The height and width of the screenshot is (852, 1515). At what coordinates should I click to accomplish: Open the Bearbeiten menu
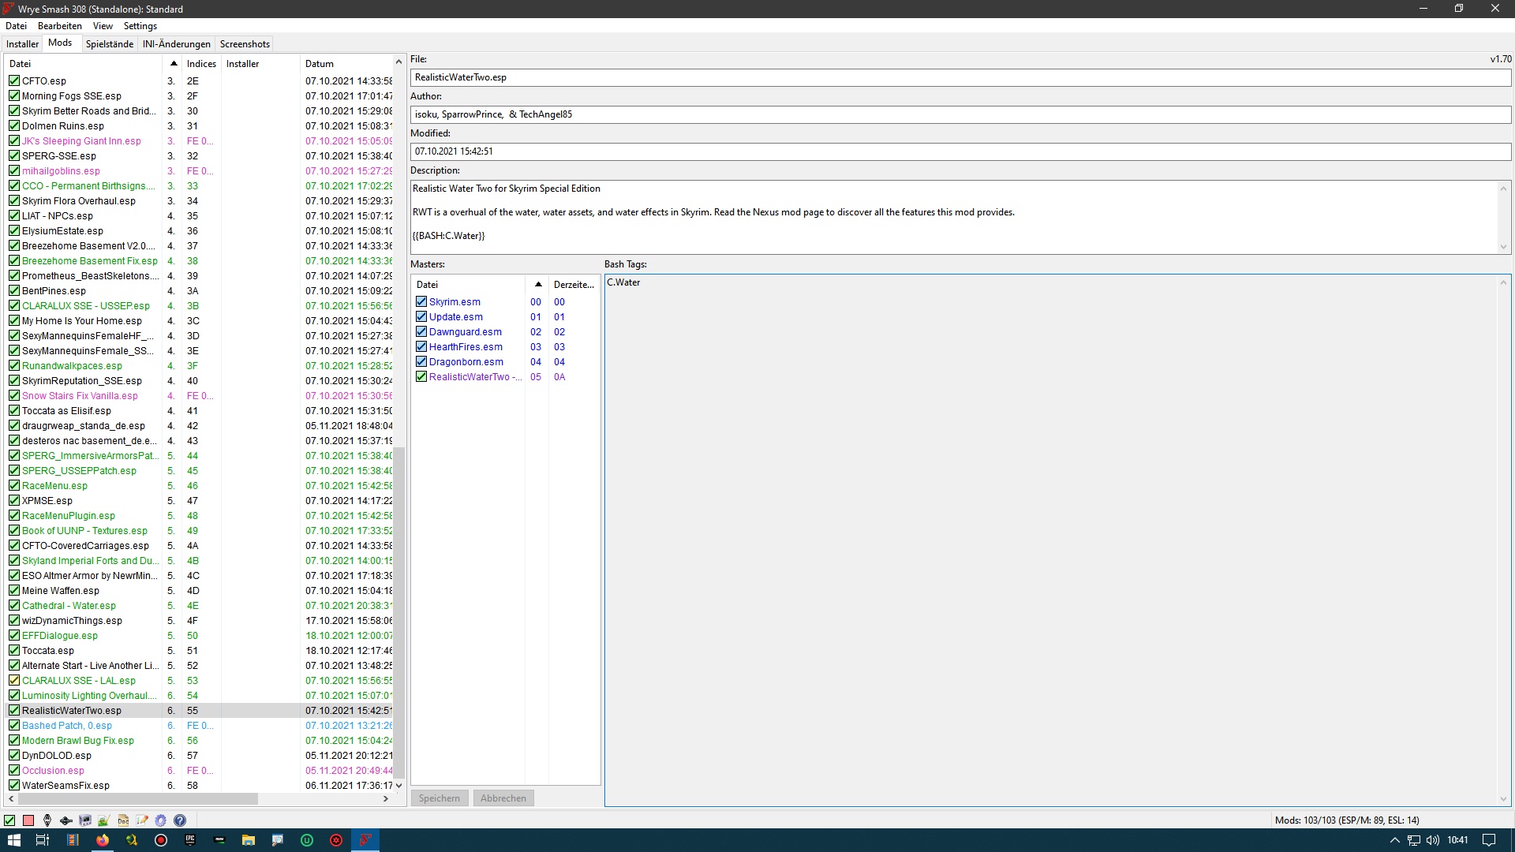tap(59, 26)
